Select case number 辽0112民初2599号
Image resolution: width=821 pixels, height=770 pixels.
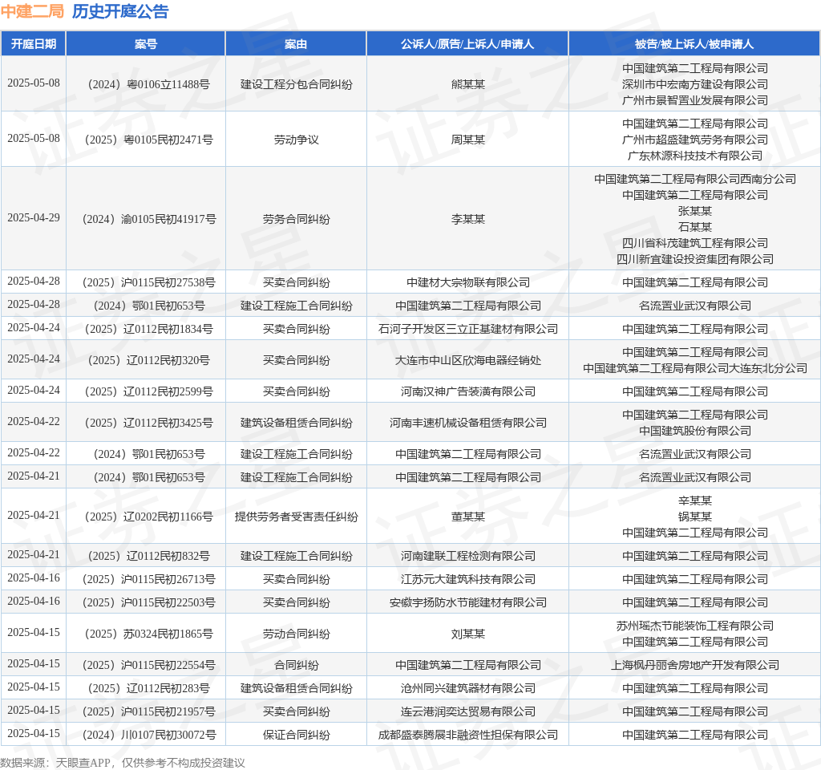(x=148, y=391)
